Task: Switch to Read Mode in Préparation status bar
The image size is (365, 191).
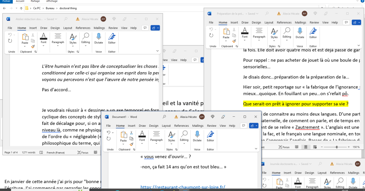Action: pos(297,147)
